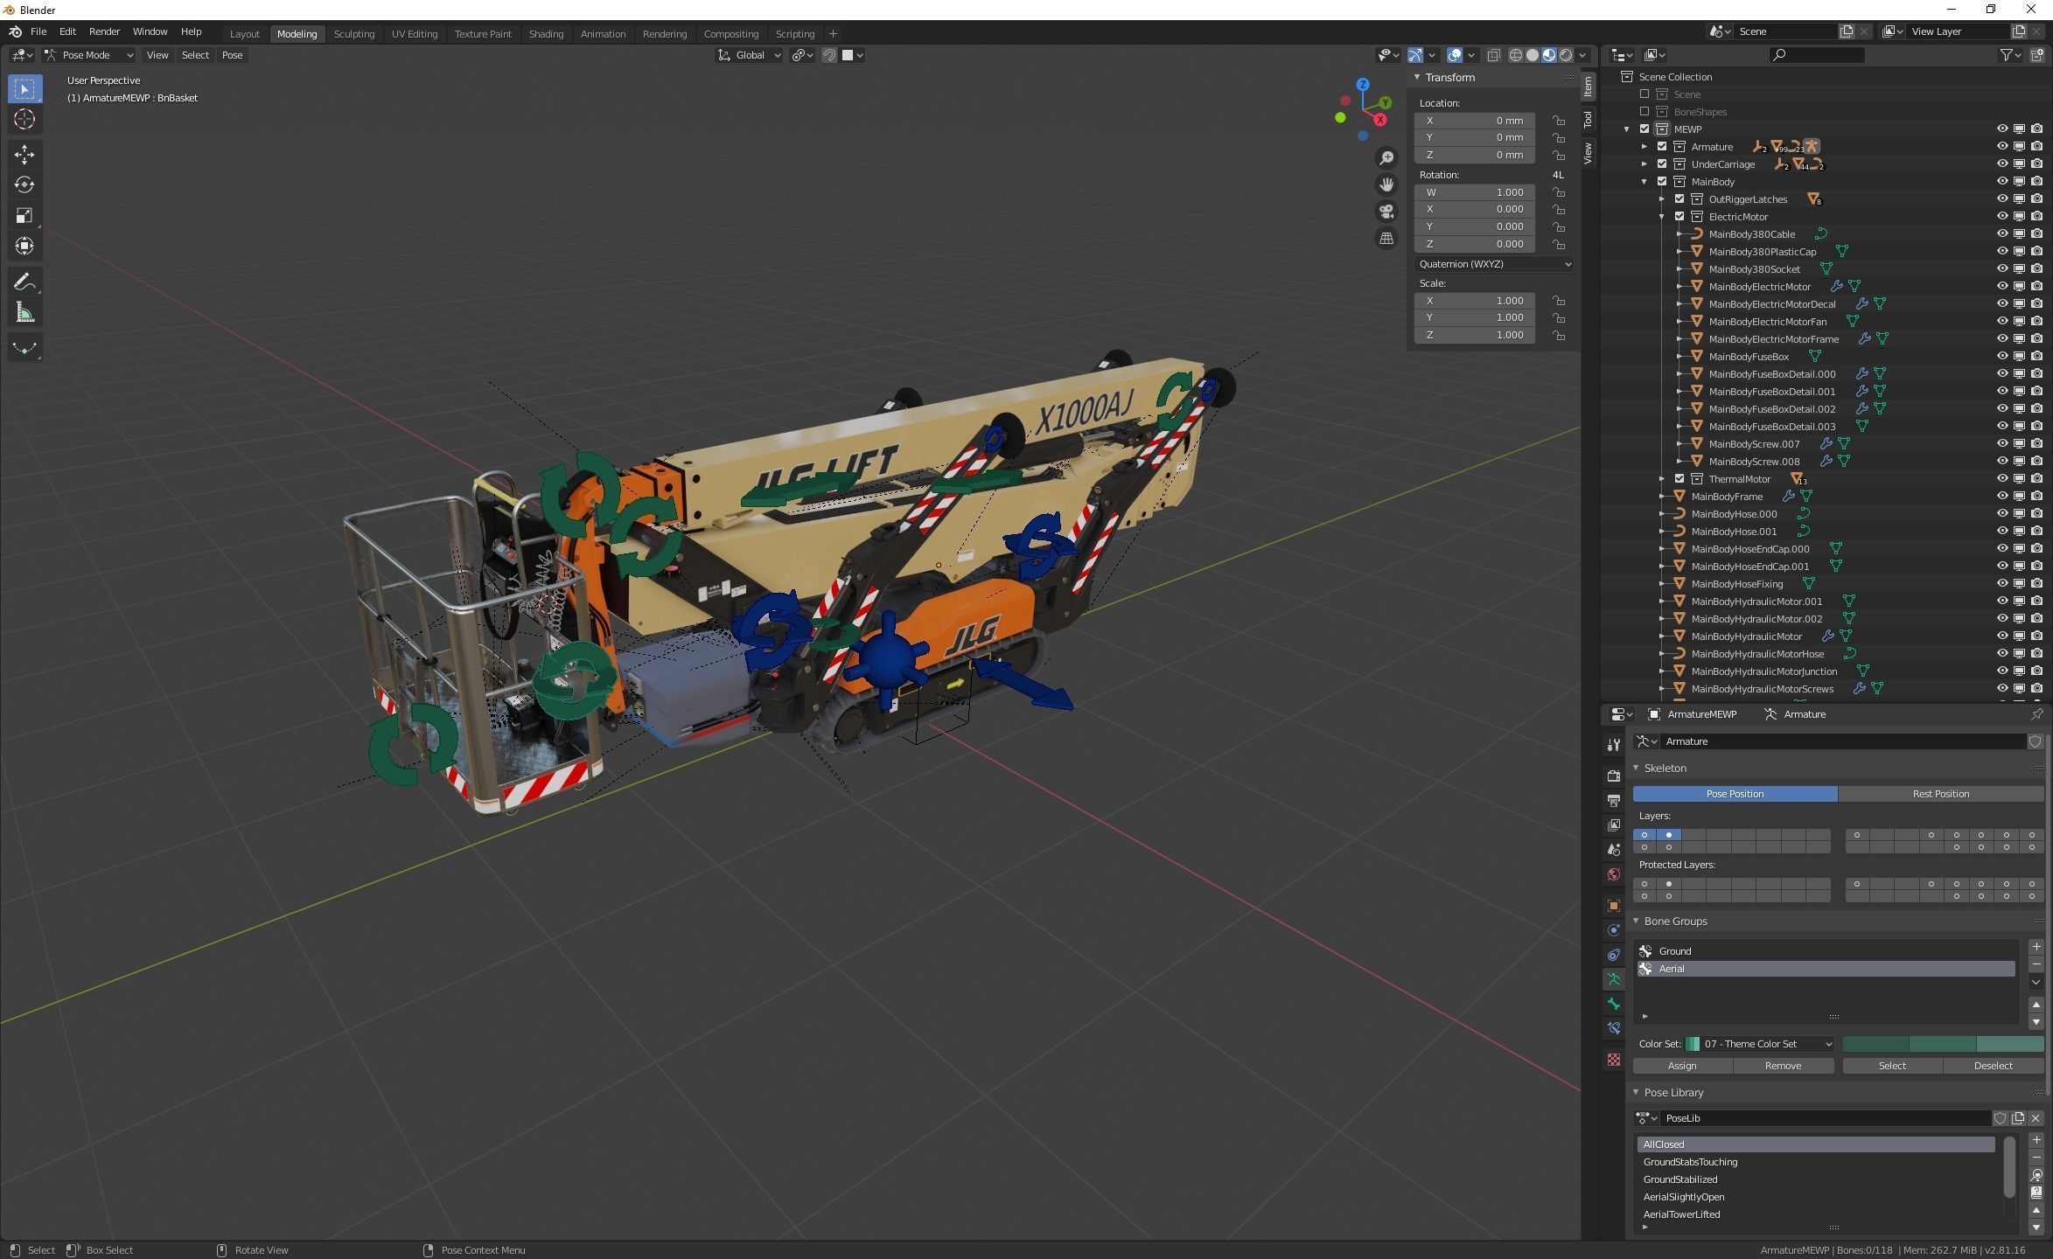
Task: Enable the BoneShapes collection checkbox
Action: click(x=1644, y=111)
